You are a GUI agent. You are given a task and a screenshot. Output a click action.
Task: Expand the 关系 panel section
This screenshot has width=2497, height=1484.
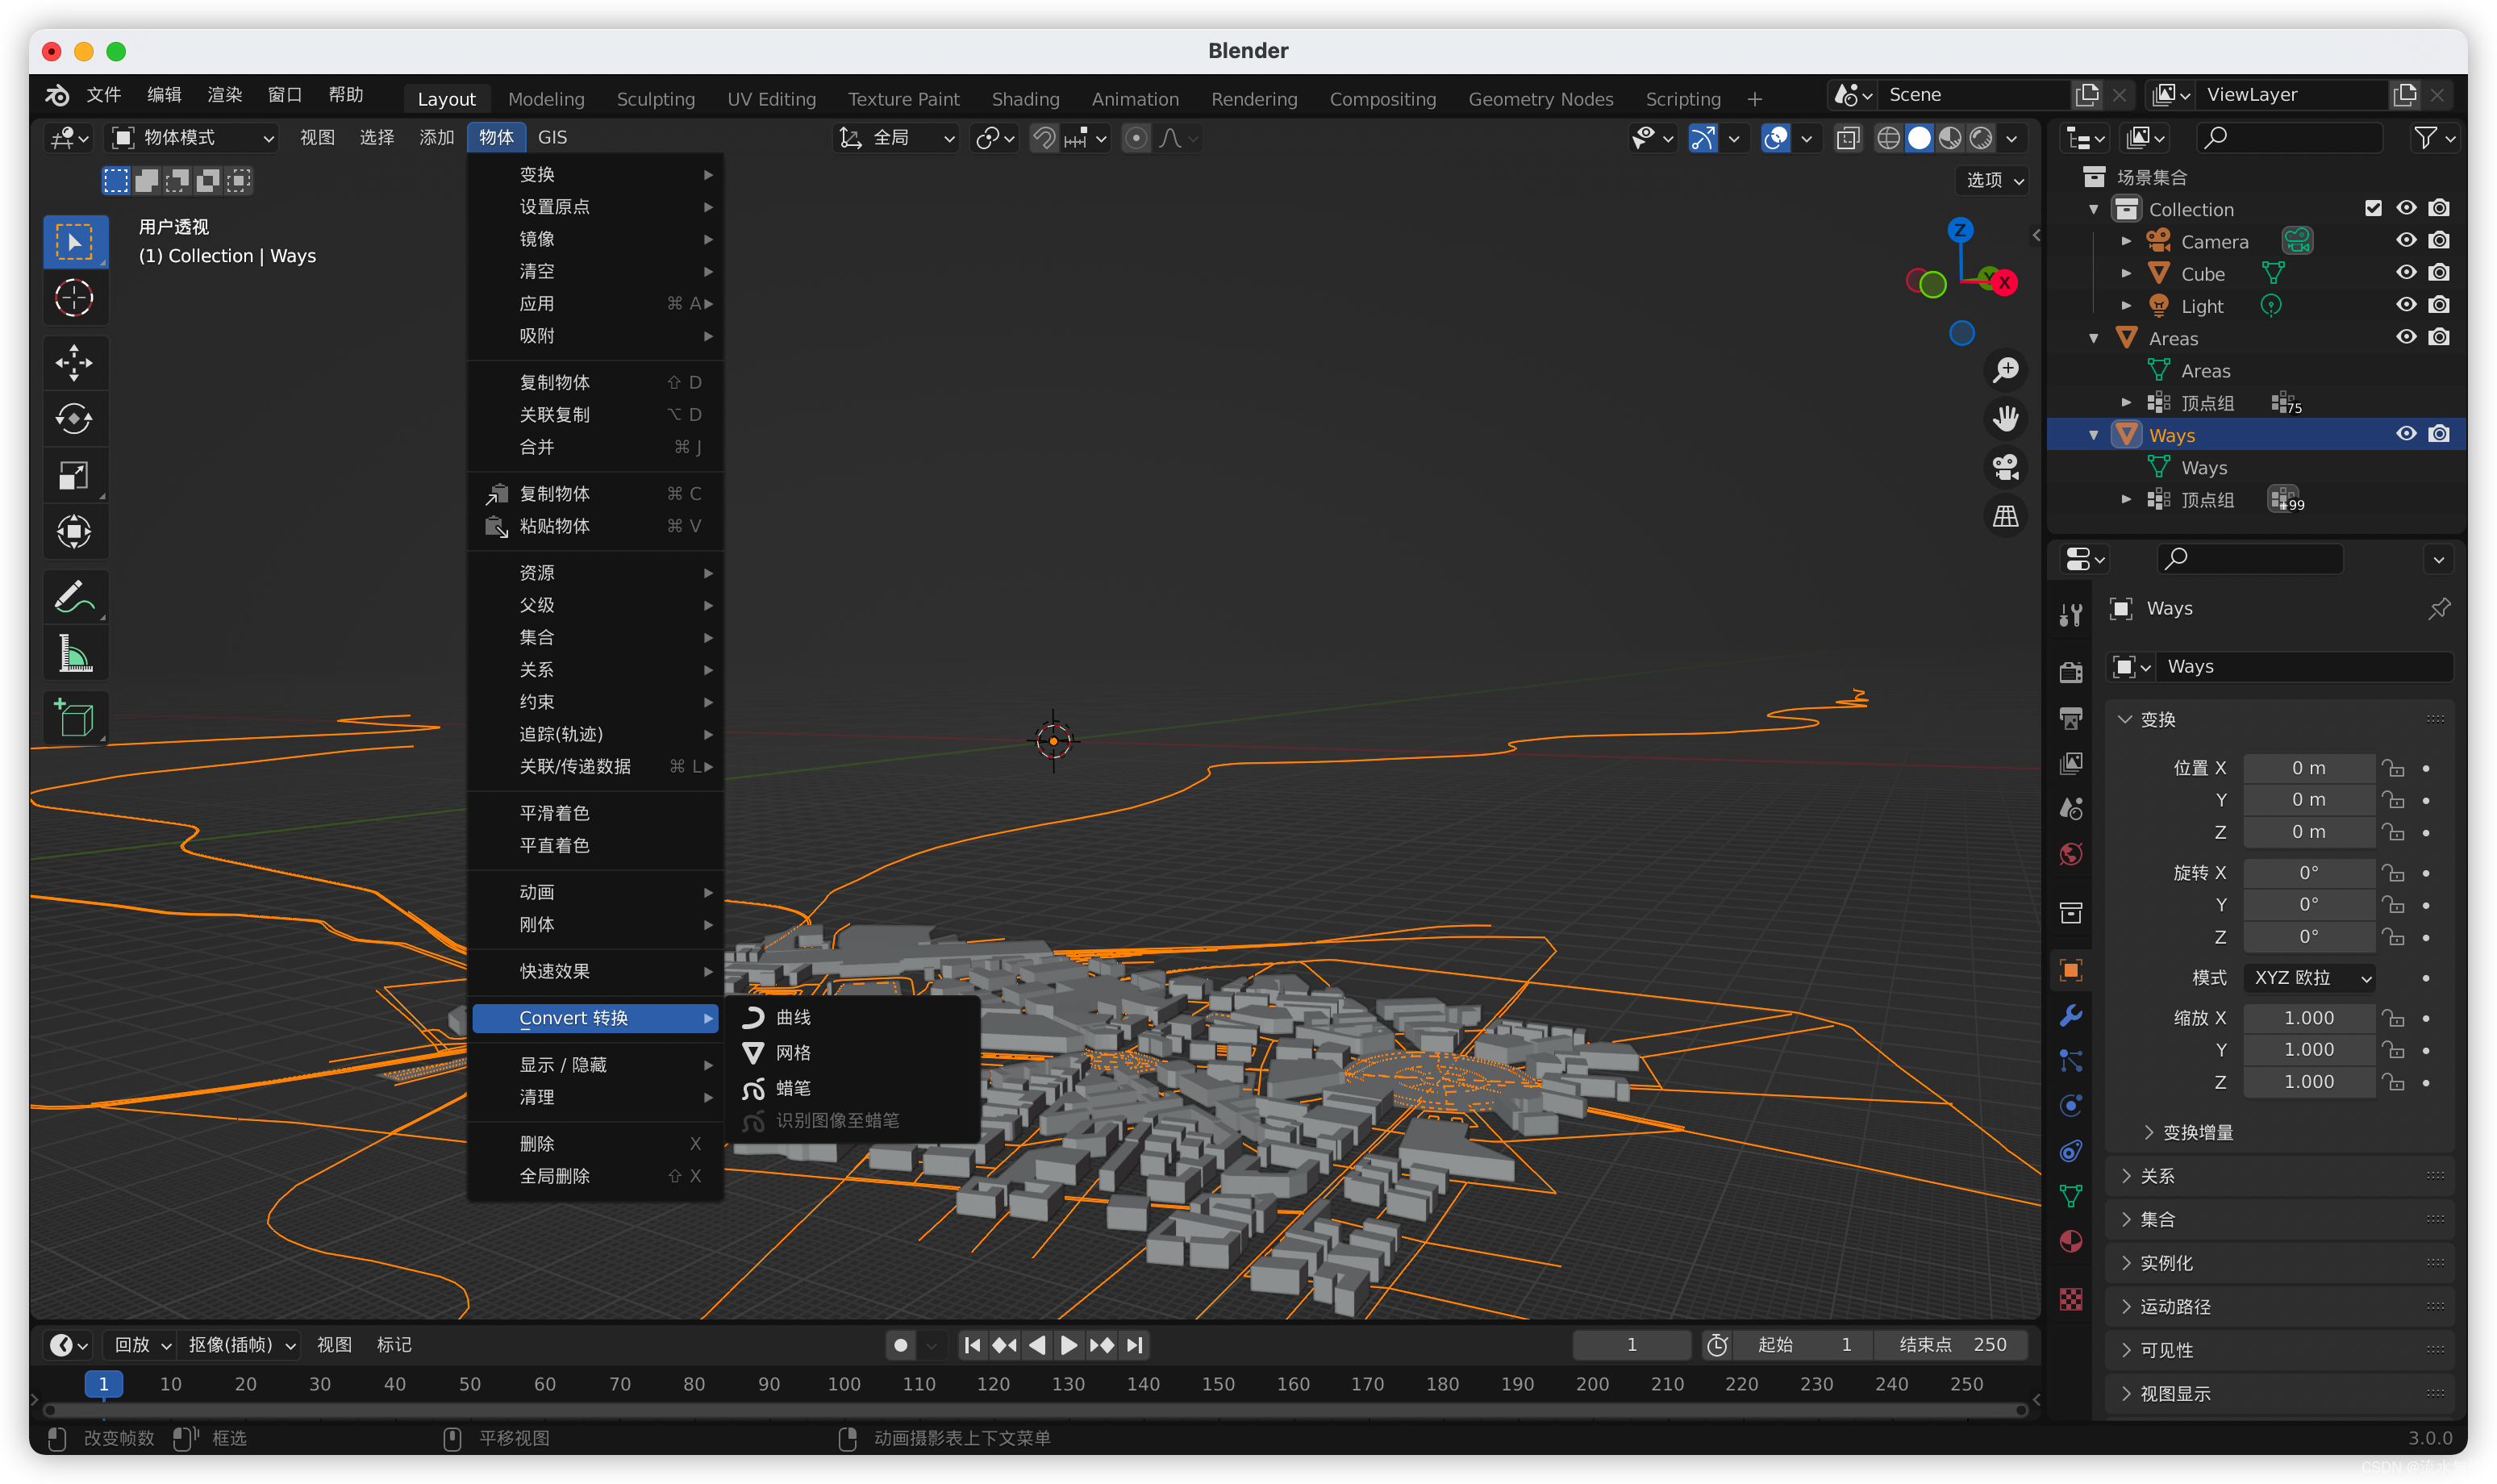2157,1176
